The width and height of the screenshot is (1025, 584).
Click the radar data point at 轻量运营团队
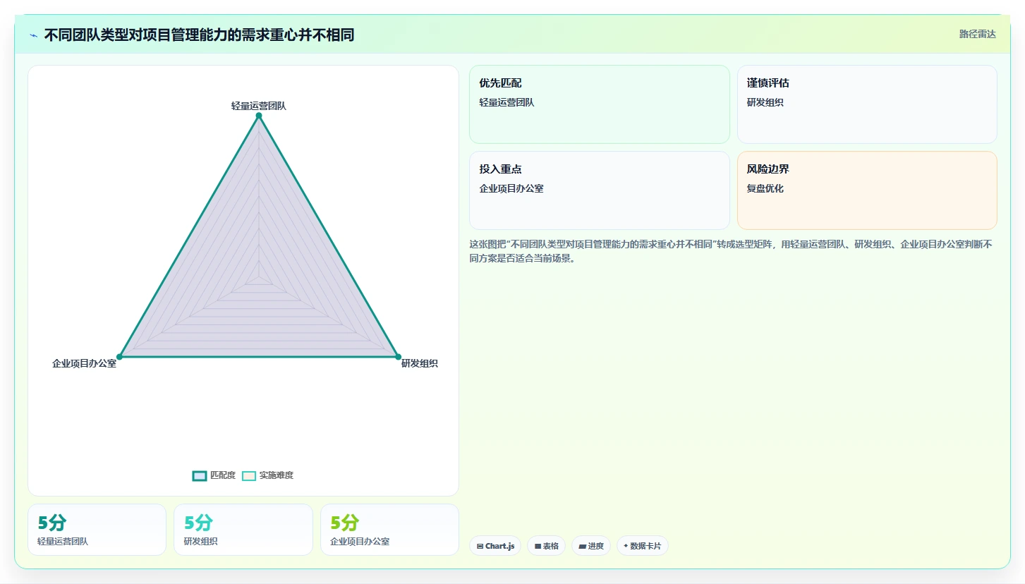259,116
